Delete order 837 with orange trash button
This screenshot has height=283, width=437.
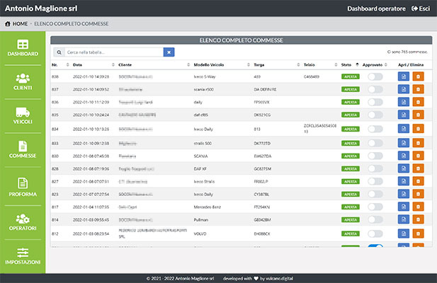click(x=417, y=89)
